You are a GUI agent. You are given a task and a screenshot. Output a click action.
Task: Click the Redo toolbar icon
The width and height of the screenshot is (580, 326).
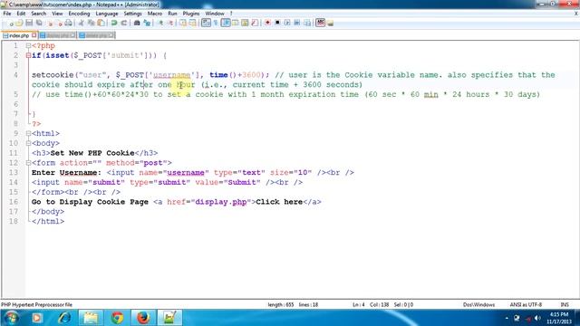124,23
